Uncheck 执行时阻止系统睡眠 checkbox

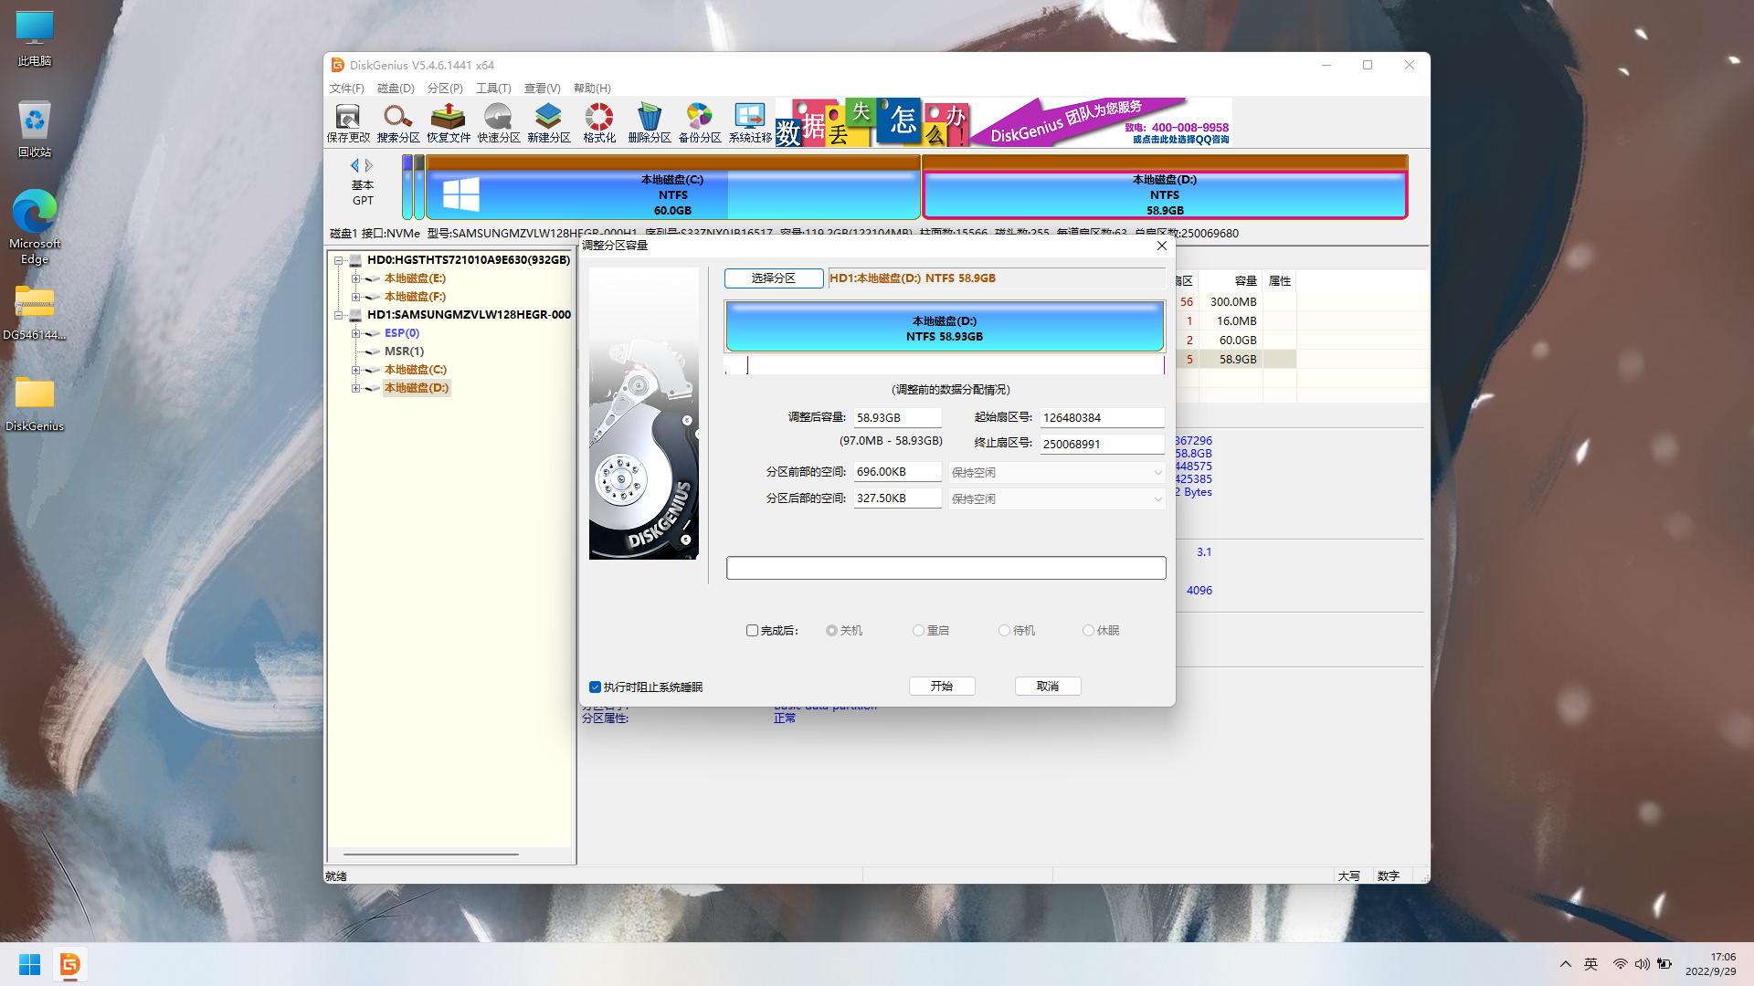point(595,687)
